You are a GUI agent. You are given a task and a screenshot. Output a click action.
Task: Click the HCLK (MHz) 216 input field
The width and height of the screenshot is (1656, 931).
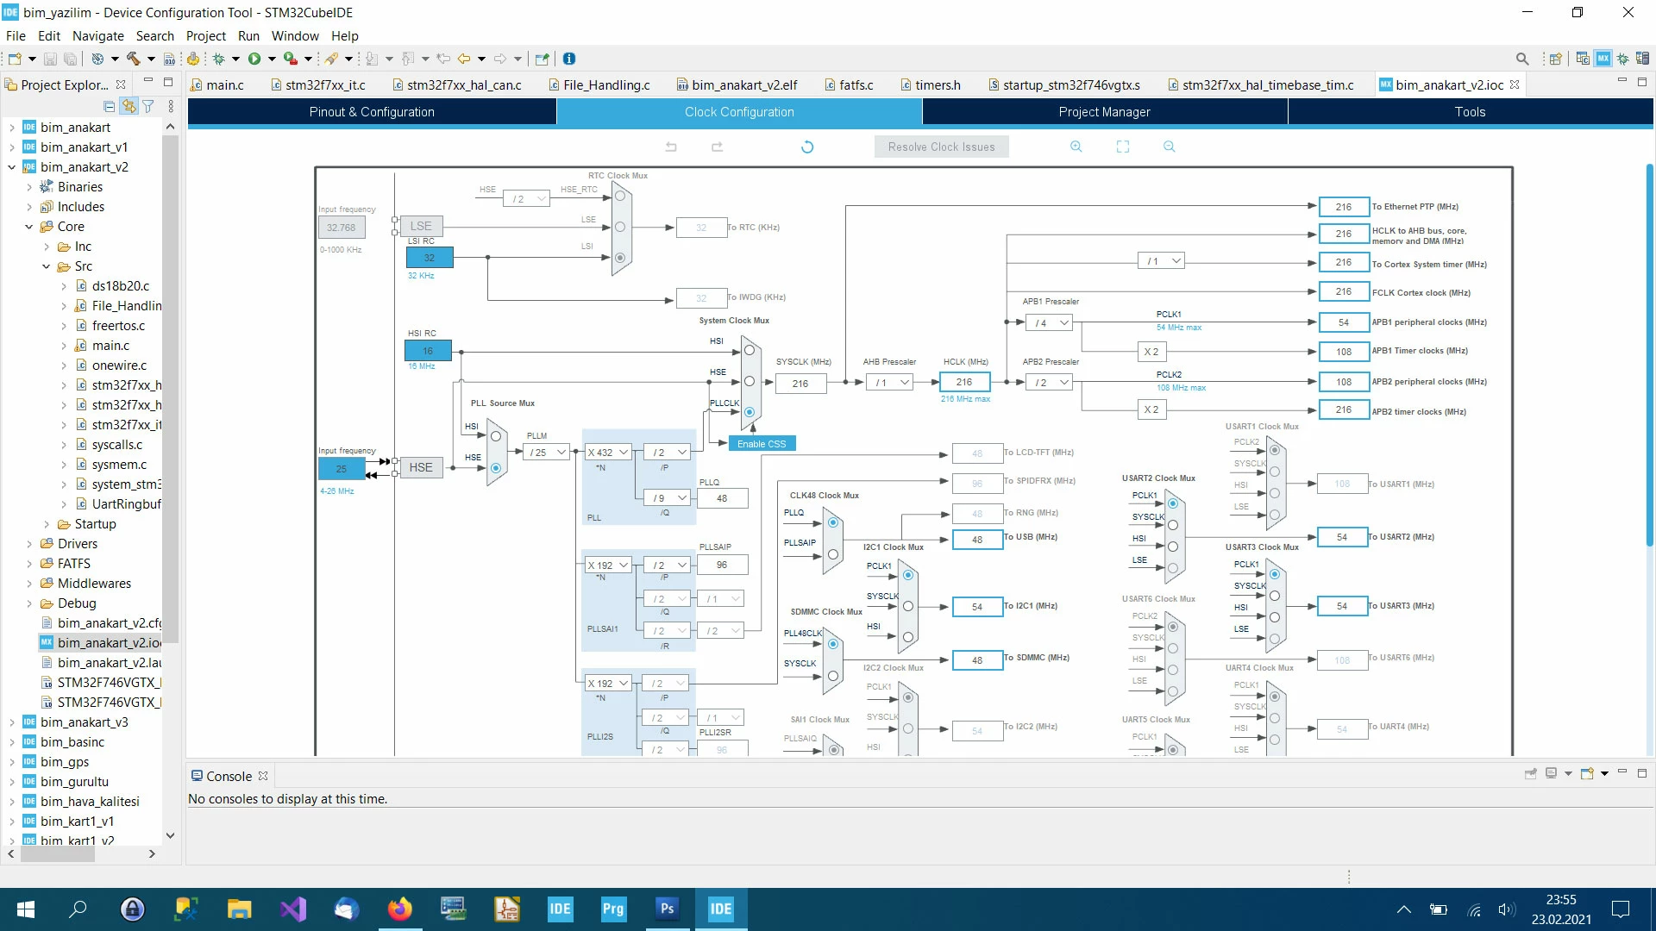[x=964, y=382]
